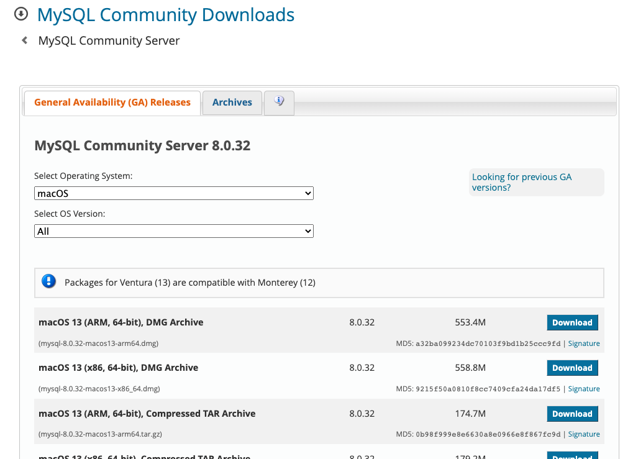
Task: Select General Availability (GA) Releases tab
Action: point(112,102)
